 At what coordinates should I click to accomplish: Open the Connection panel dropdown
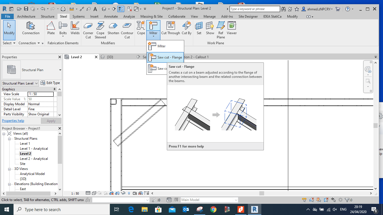click(38, 43)
